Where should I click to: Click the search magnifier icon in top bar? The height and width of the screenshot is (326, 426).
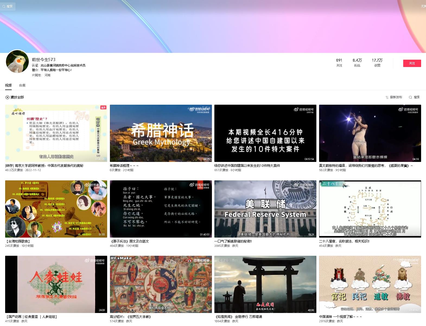coord(4,6)
